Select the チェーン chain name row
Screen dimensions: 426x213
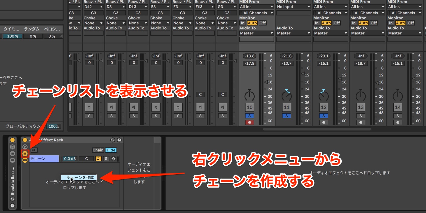click(44, 159)
